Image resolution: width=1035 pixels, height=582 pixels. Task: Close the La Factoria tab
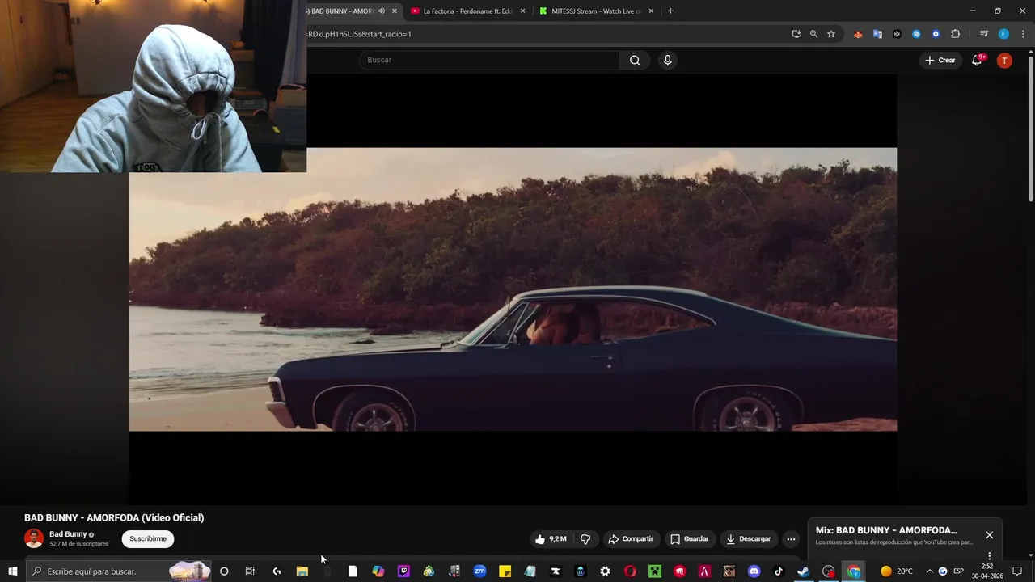tap(522, 11)
